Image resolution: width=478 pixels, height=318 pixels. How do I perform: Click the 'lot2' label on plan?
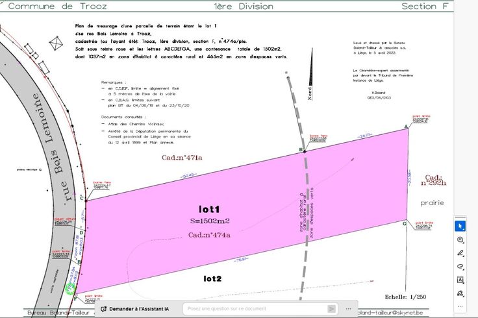tap(212, 278)
